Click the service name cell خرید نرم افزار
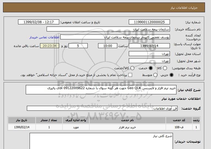 [x=127, y=127]
